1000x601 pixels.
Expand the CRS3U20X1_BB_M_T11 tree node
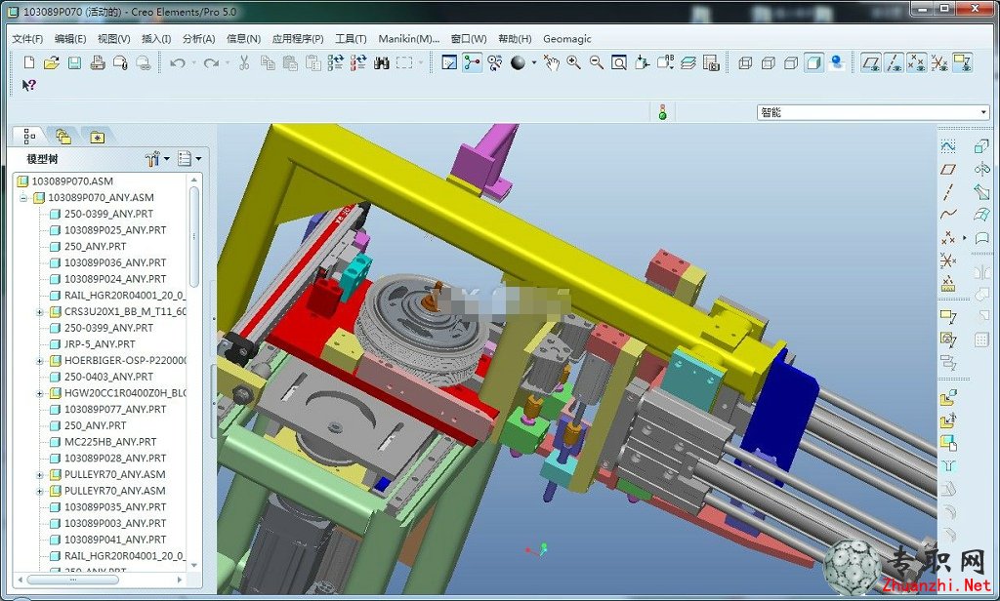[x=39, y=311]
